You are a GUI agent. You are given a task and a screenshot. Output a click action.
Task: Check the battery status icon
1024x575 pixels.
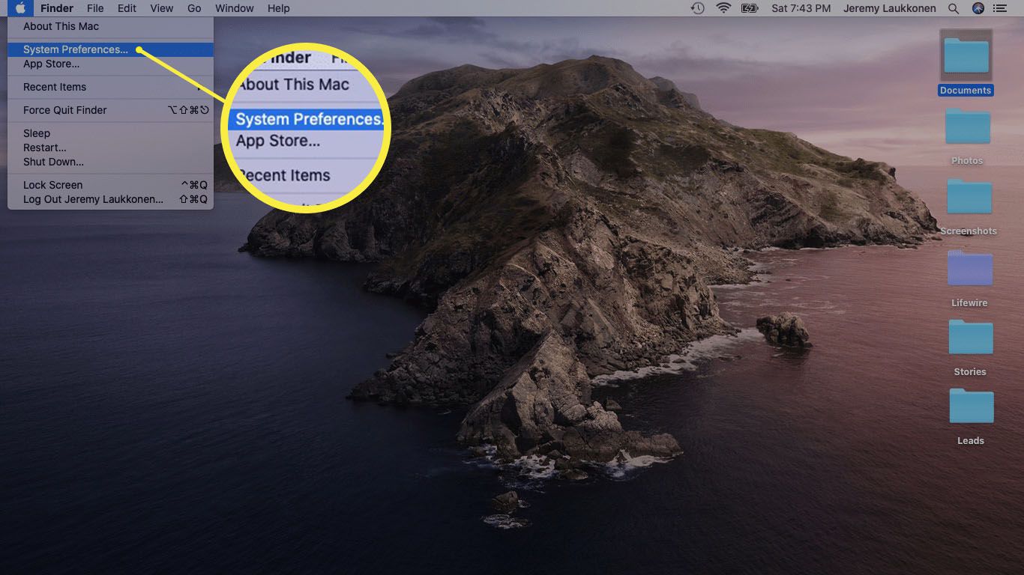click(x=750, y=8)
